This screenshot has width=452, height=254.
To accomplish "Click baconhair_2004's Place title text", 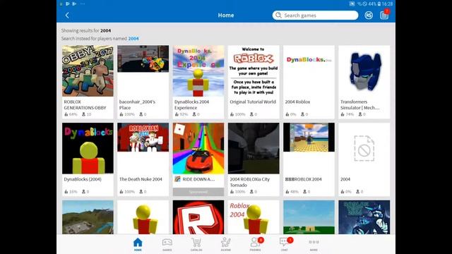I will pyautogui.click(x=137, y=105).
